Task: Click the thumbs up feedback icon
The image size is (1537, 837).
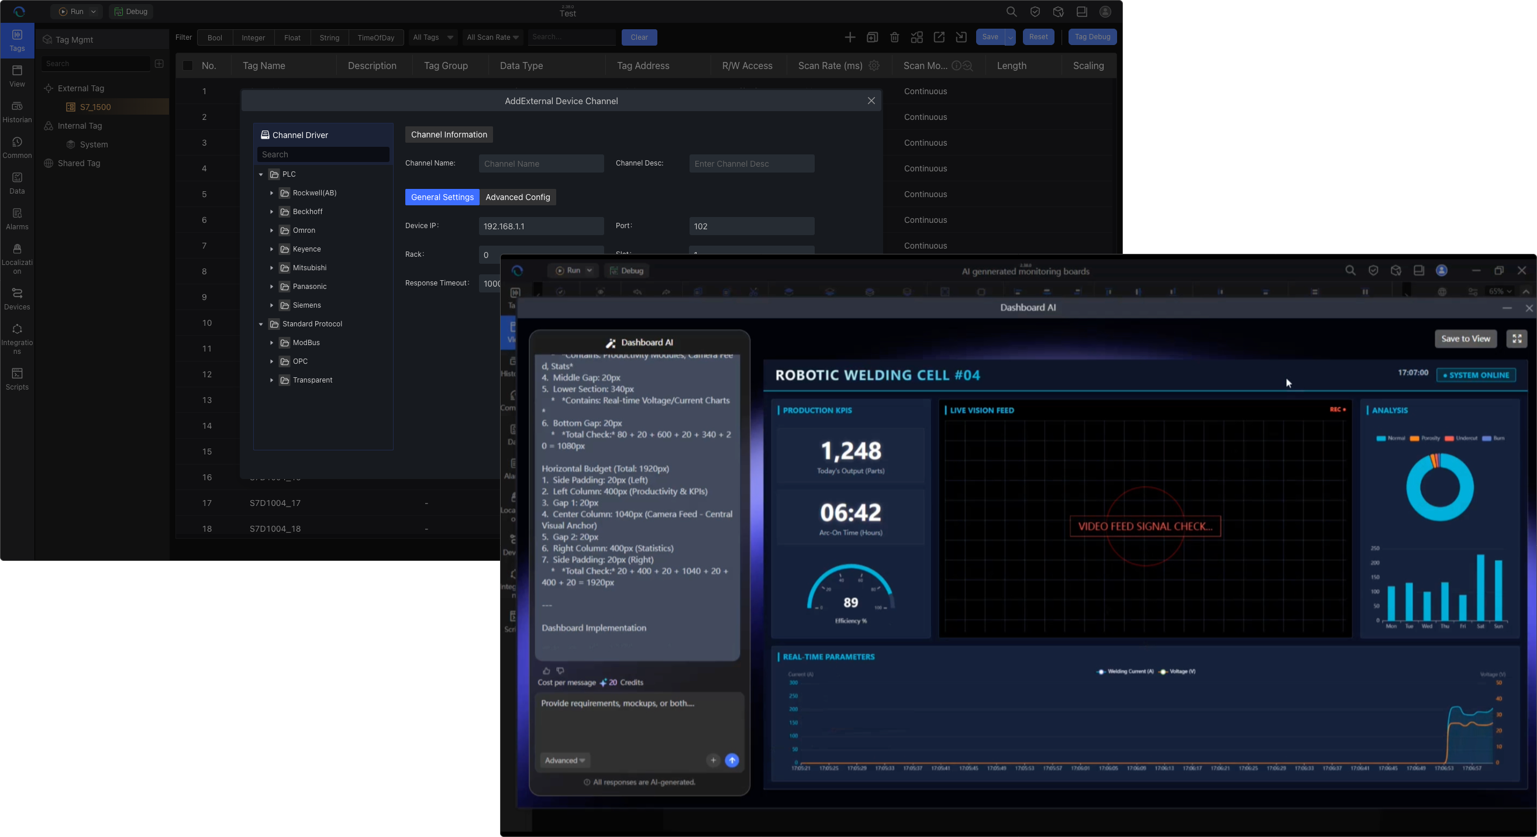Action: coord(546,670)
